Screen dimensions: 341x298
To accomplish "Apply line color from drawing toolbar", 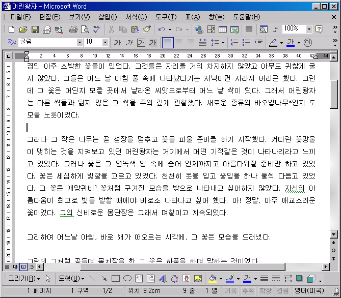I will (230, 279).
